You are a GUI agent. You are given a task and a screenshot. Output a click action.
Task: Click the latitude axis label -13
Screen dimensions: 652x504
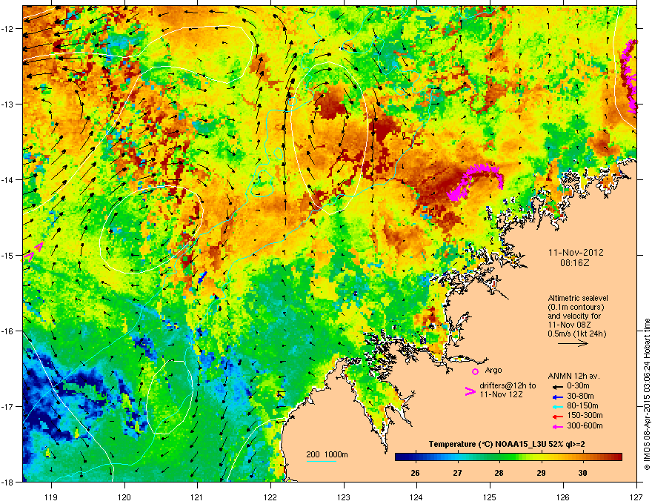coord(8,104)
